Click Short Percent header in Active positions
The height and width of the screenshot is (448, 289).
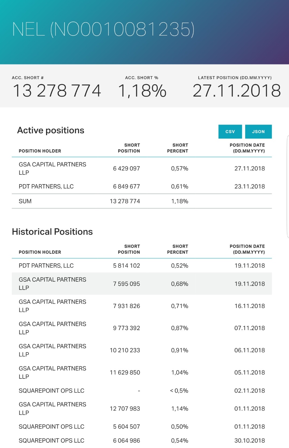tap(178, 148)
